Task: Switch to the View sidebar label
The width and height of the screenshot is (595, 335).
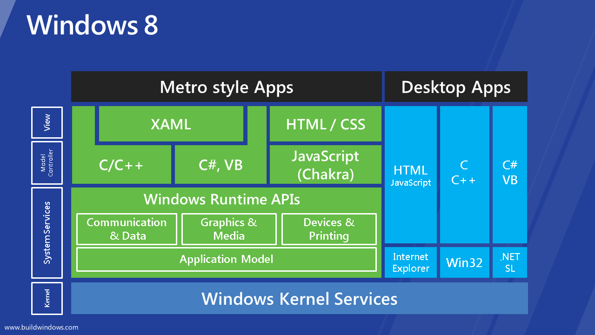Action: (x=47, y=122)
